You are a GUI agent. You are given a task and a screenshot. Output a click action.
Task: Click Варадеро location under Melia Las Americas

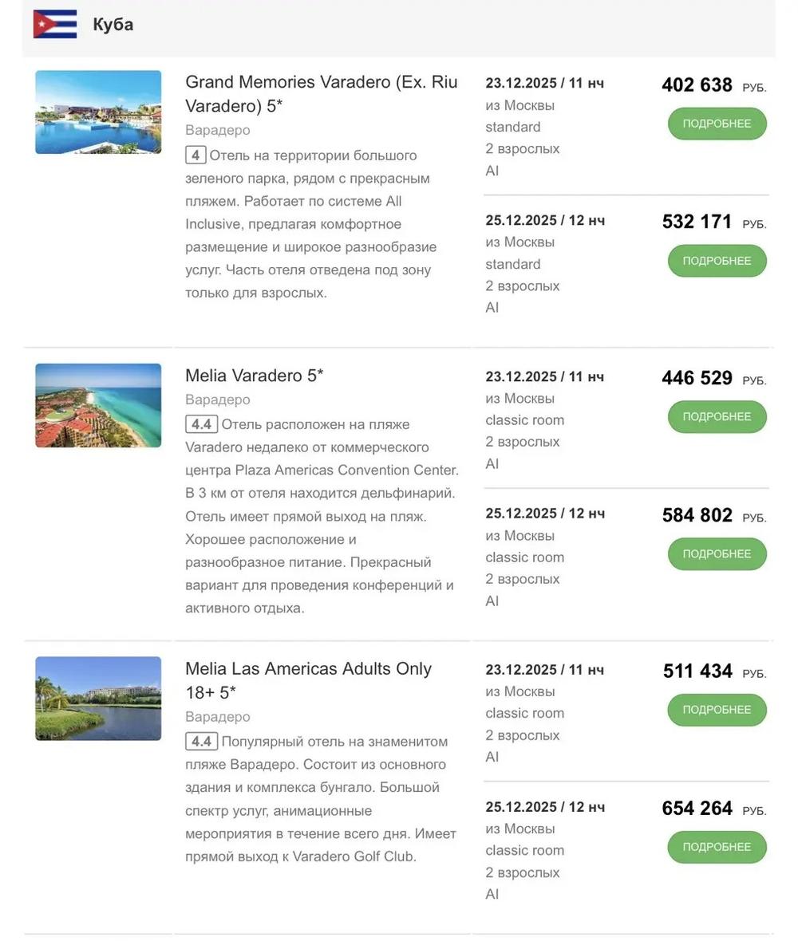point(217,717)
